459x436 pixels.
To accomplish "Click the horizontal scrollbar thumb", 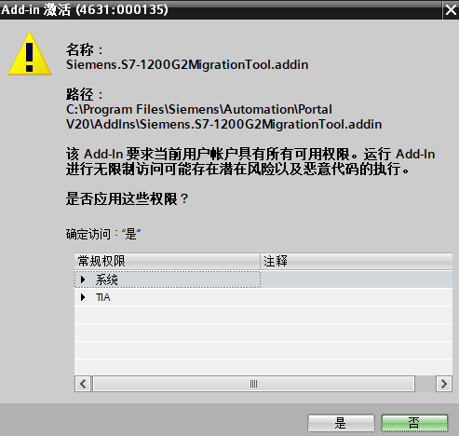I will (x=253, y=384).
